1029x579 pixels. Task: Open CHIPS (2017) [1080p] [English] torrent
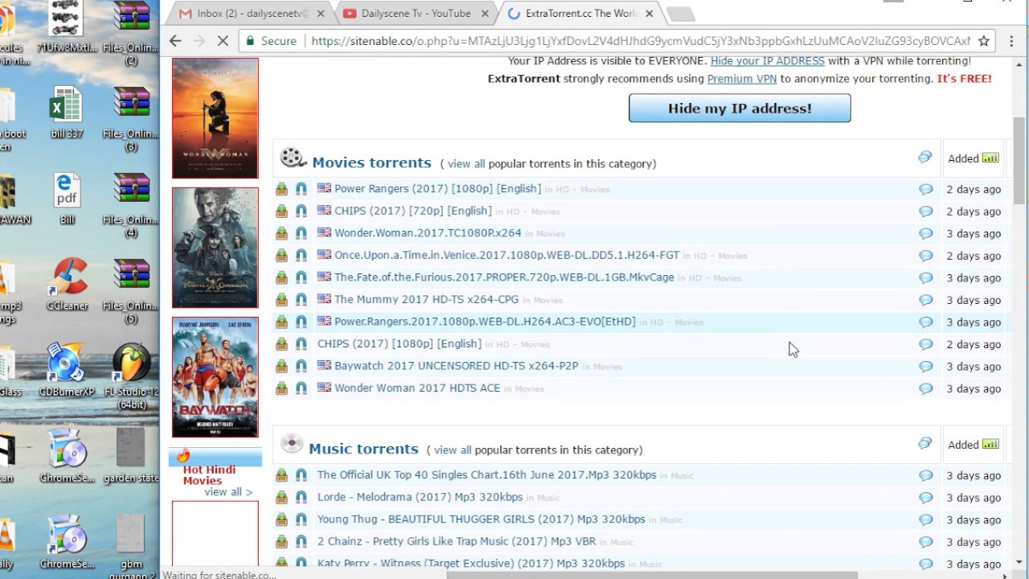click(400, 343)
